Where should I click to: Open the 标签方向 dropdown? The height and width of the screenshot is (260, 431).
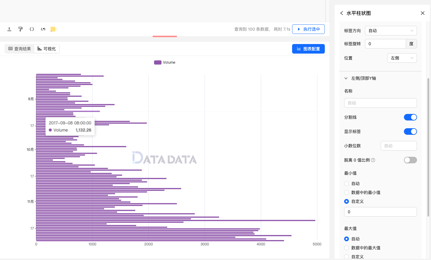click(391, 31)
